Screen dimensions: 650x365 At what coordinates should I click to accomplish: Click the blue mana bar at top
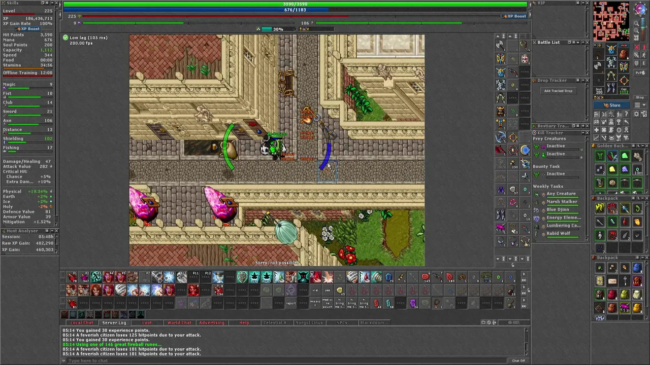point(295,10)
